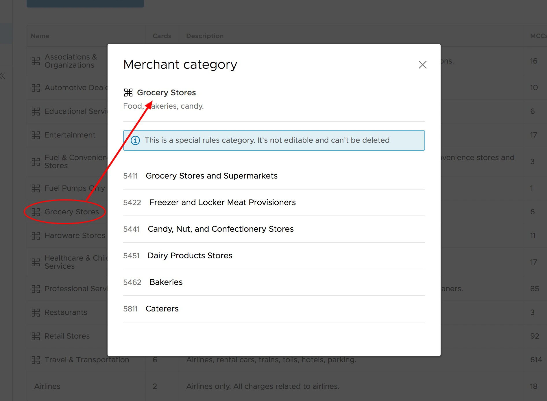The image size is (547, 401).
Task: Click the Entertainment category icon
Action: click(36, 135)
